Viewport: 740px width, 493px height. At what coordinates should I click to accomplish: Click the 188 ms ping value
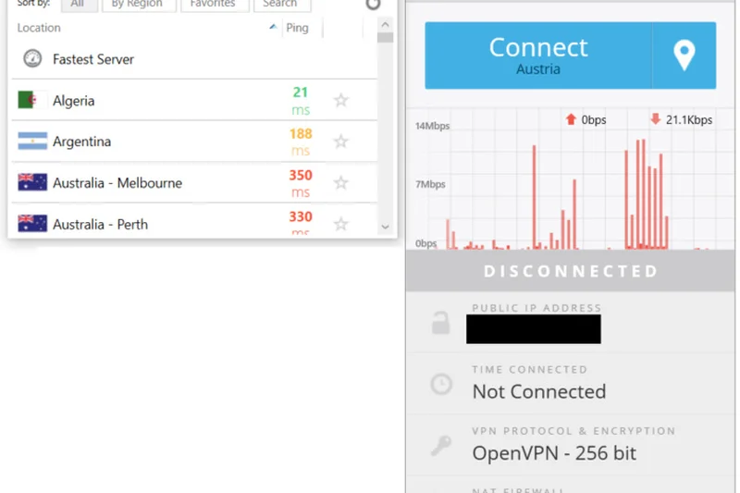pyautogui.click(x=301, y=142)
